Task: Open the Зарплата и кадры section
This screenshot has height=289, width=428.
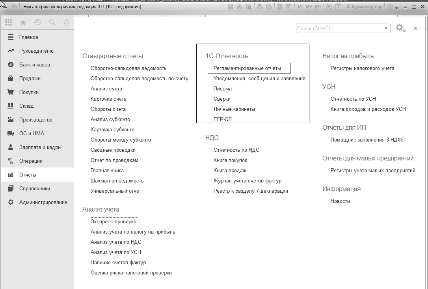Action: (37, 147)
